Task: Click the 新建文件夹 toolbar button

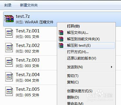Action: tap(29, 5)
